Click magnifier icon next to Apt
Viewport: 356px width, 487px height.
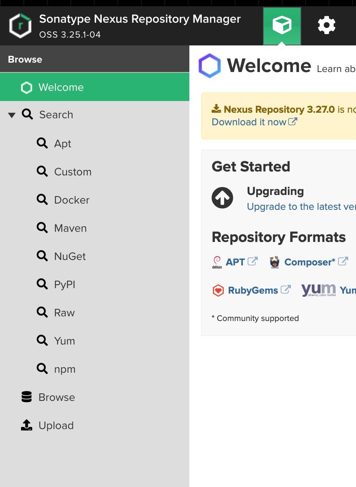(x=42, y=143)
